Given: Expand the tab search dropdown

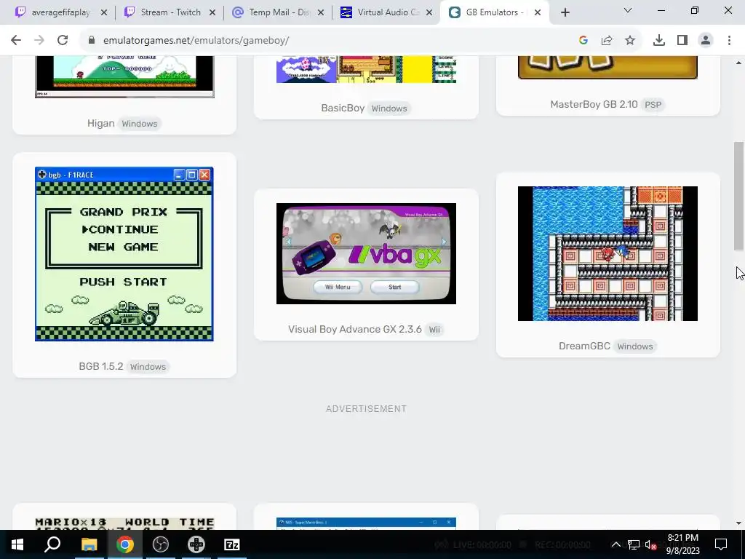Looking at the screenshot, I should pyautogui.click(x=628, y=10).
